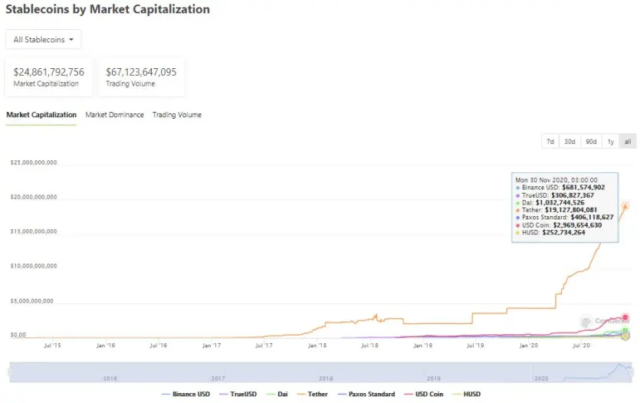Toggle TrueUSD series in legend
The height and width of the screenshot is (403, 640).
(238, 394)
